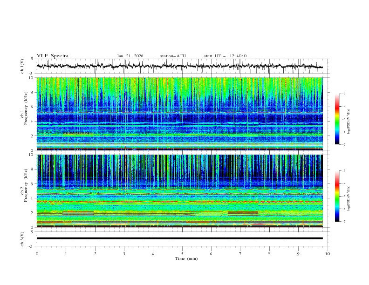
Task: Click the ch.3 flat black voltage trace
Action: [x=180, y=238]
